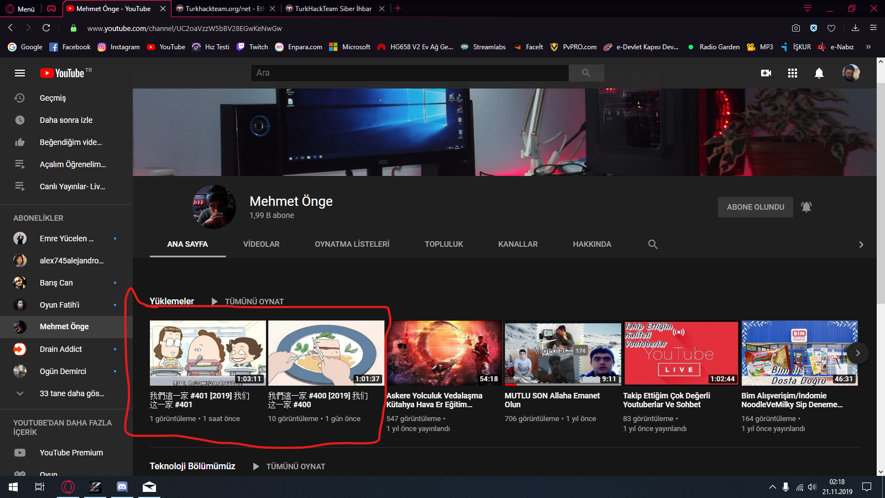This screenshot has width=885, height=498.
Task: Open the #400 video thumbnail
Action: point(326,353)
